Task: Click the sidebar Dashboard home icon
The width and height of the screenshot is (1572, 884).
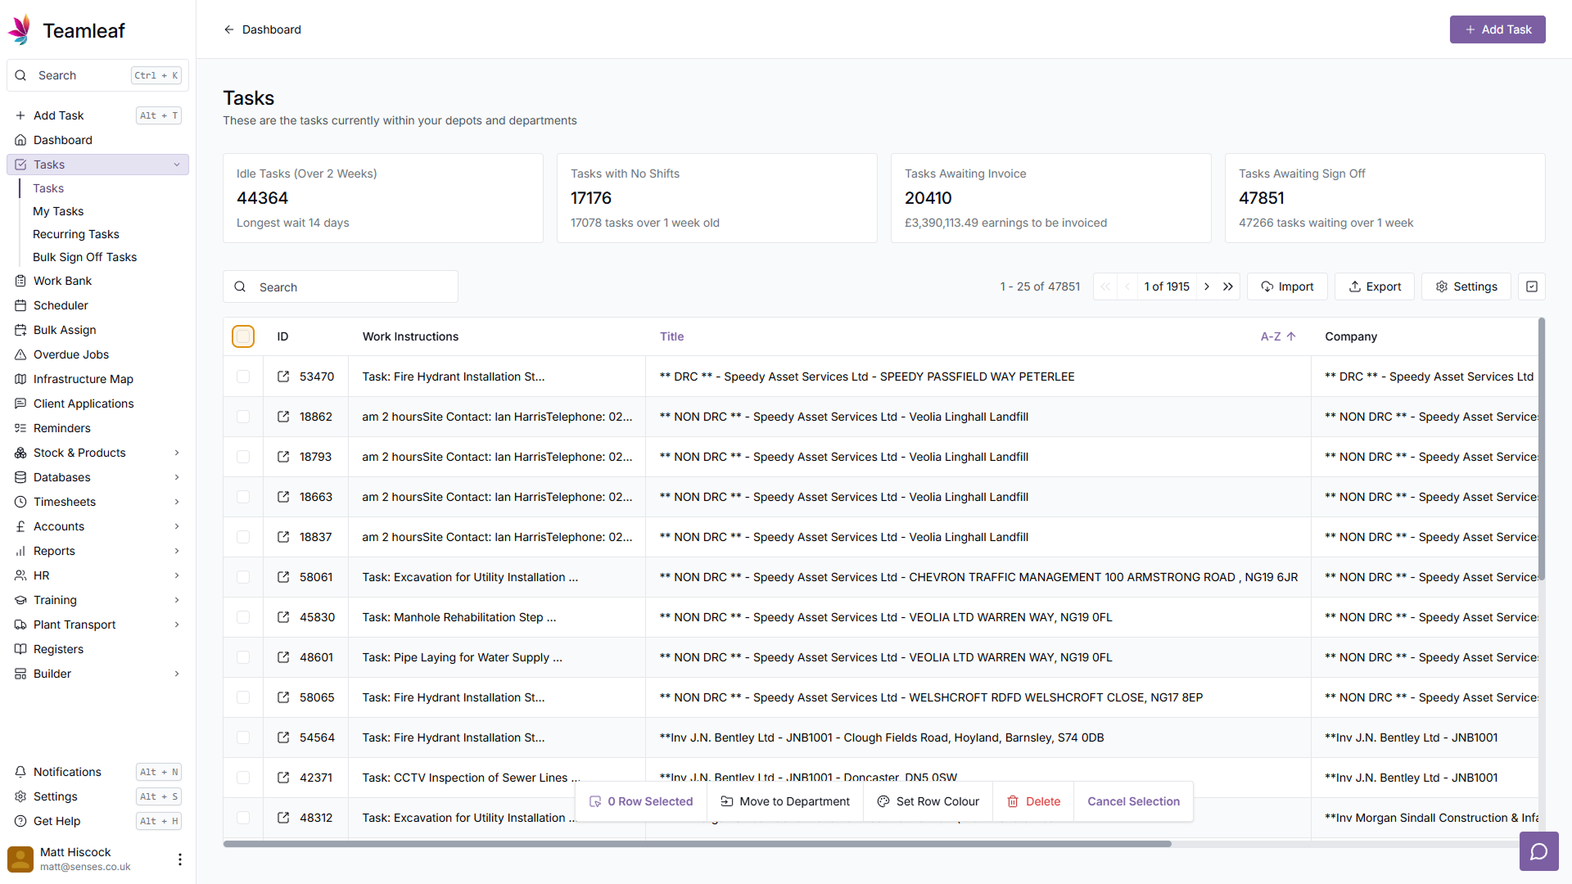Action: pos(20,140)
